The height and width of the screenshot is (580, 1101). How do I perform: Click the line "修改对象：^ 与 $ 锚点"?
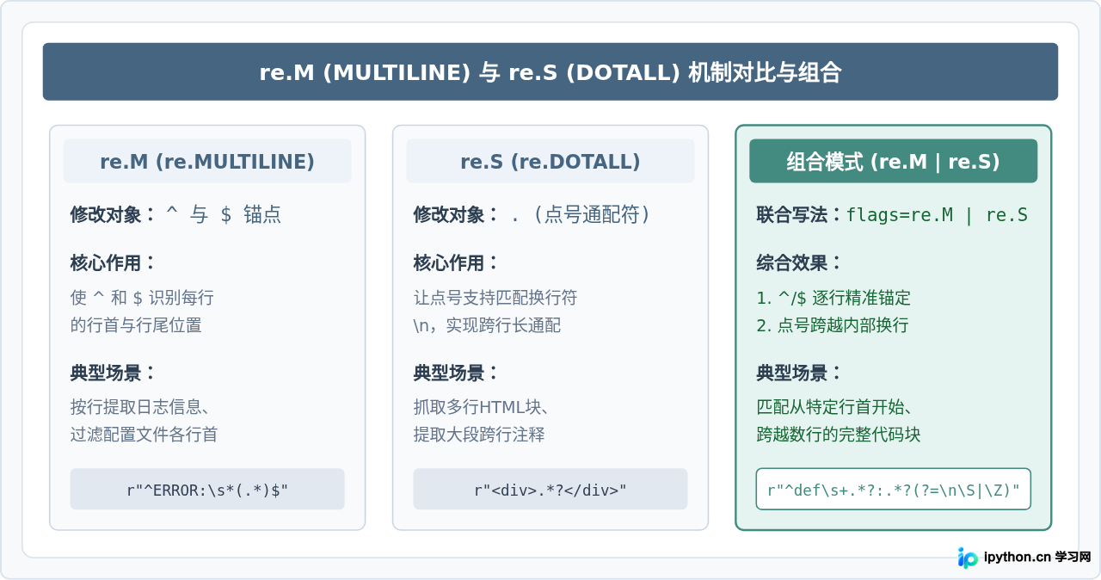(176, 215)
